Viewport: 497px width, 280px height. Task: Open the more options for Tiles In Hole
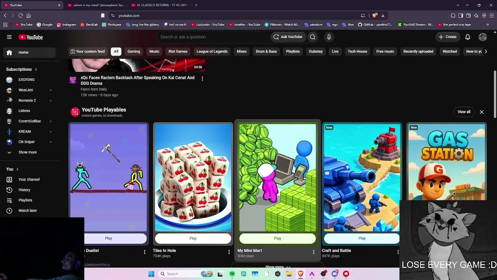(x=229, y=252)
